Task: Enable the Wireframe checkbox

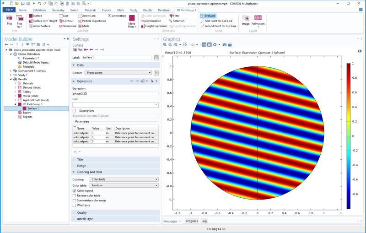Action: point(75,206)
